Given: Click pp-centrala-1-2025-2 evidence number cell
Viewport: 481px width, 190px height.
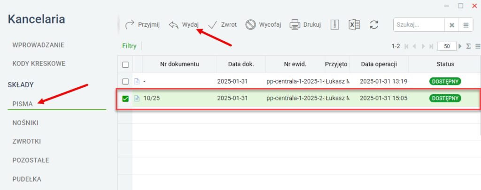Looking at the screenshot, I should tap(296, 99).
